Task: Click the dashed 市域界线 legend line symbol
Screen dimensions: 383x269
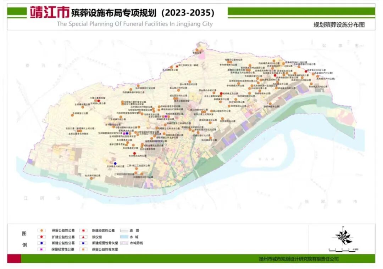Action: point(124,243)
